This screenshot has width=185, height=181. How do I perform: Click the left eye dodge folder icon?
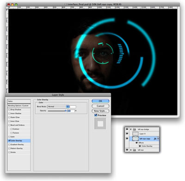pos(134,129)
